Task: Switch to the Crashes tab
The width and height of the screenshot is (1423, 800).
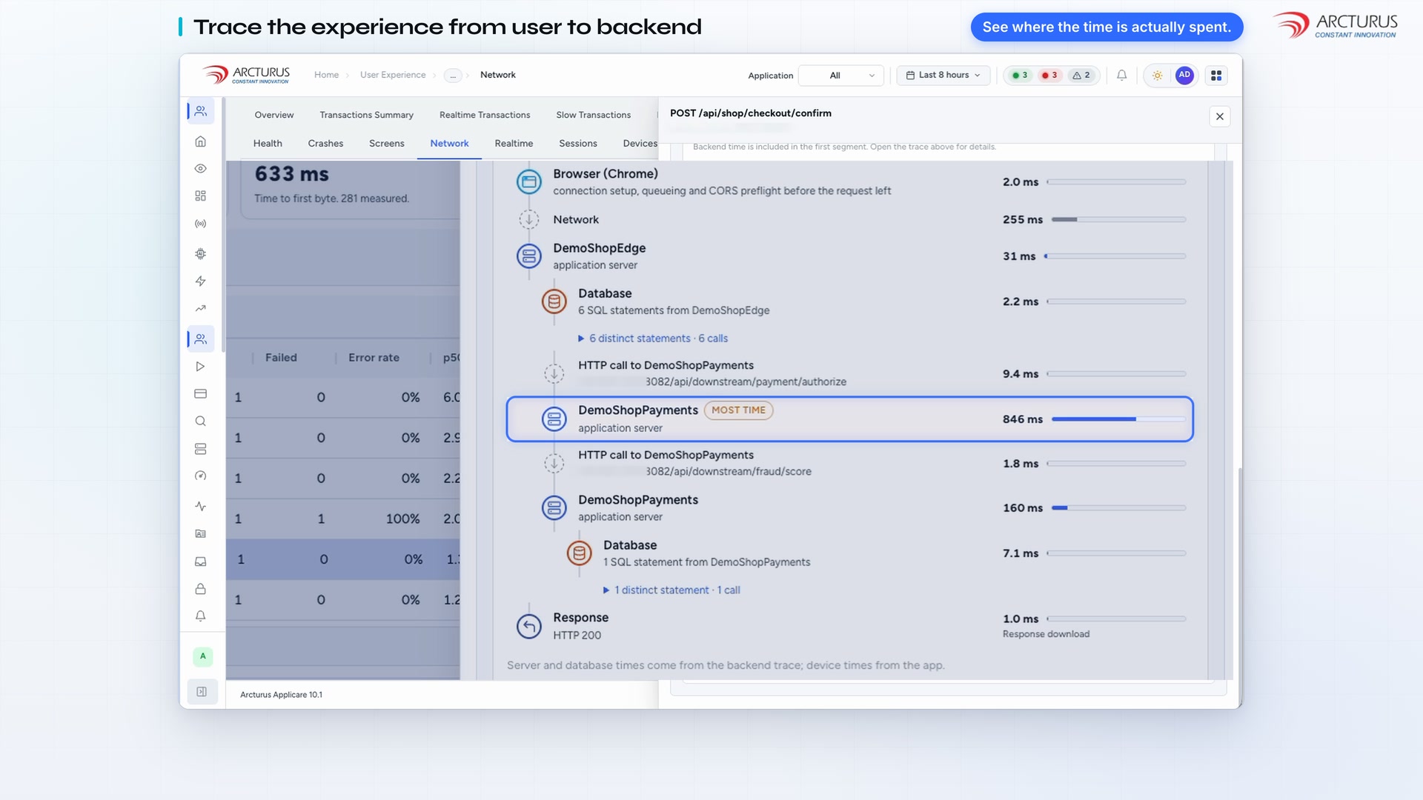Action: pos(325,144)
